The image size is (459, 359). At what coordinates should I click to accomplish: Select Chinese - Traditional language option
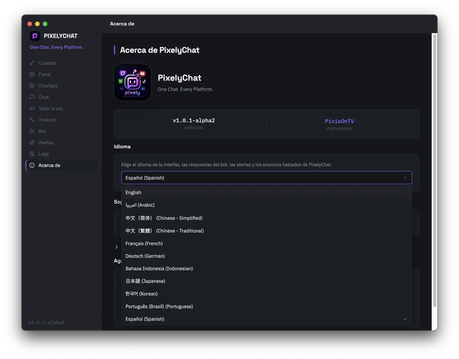tap(267, 231)
